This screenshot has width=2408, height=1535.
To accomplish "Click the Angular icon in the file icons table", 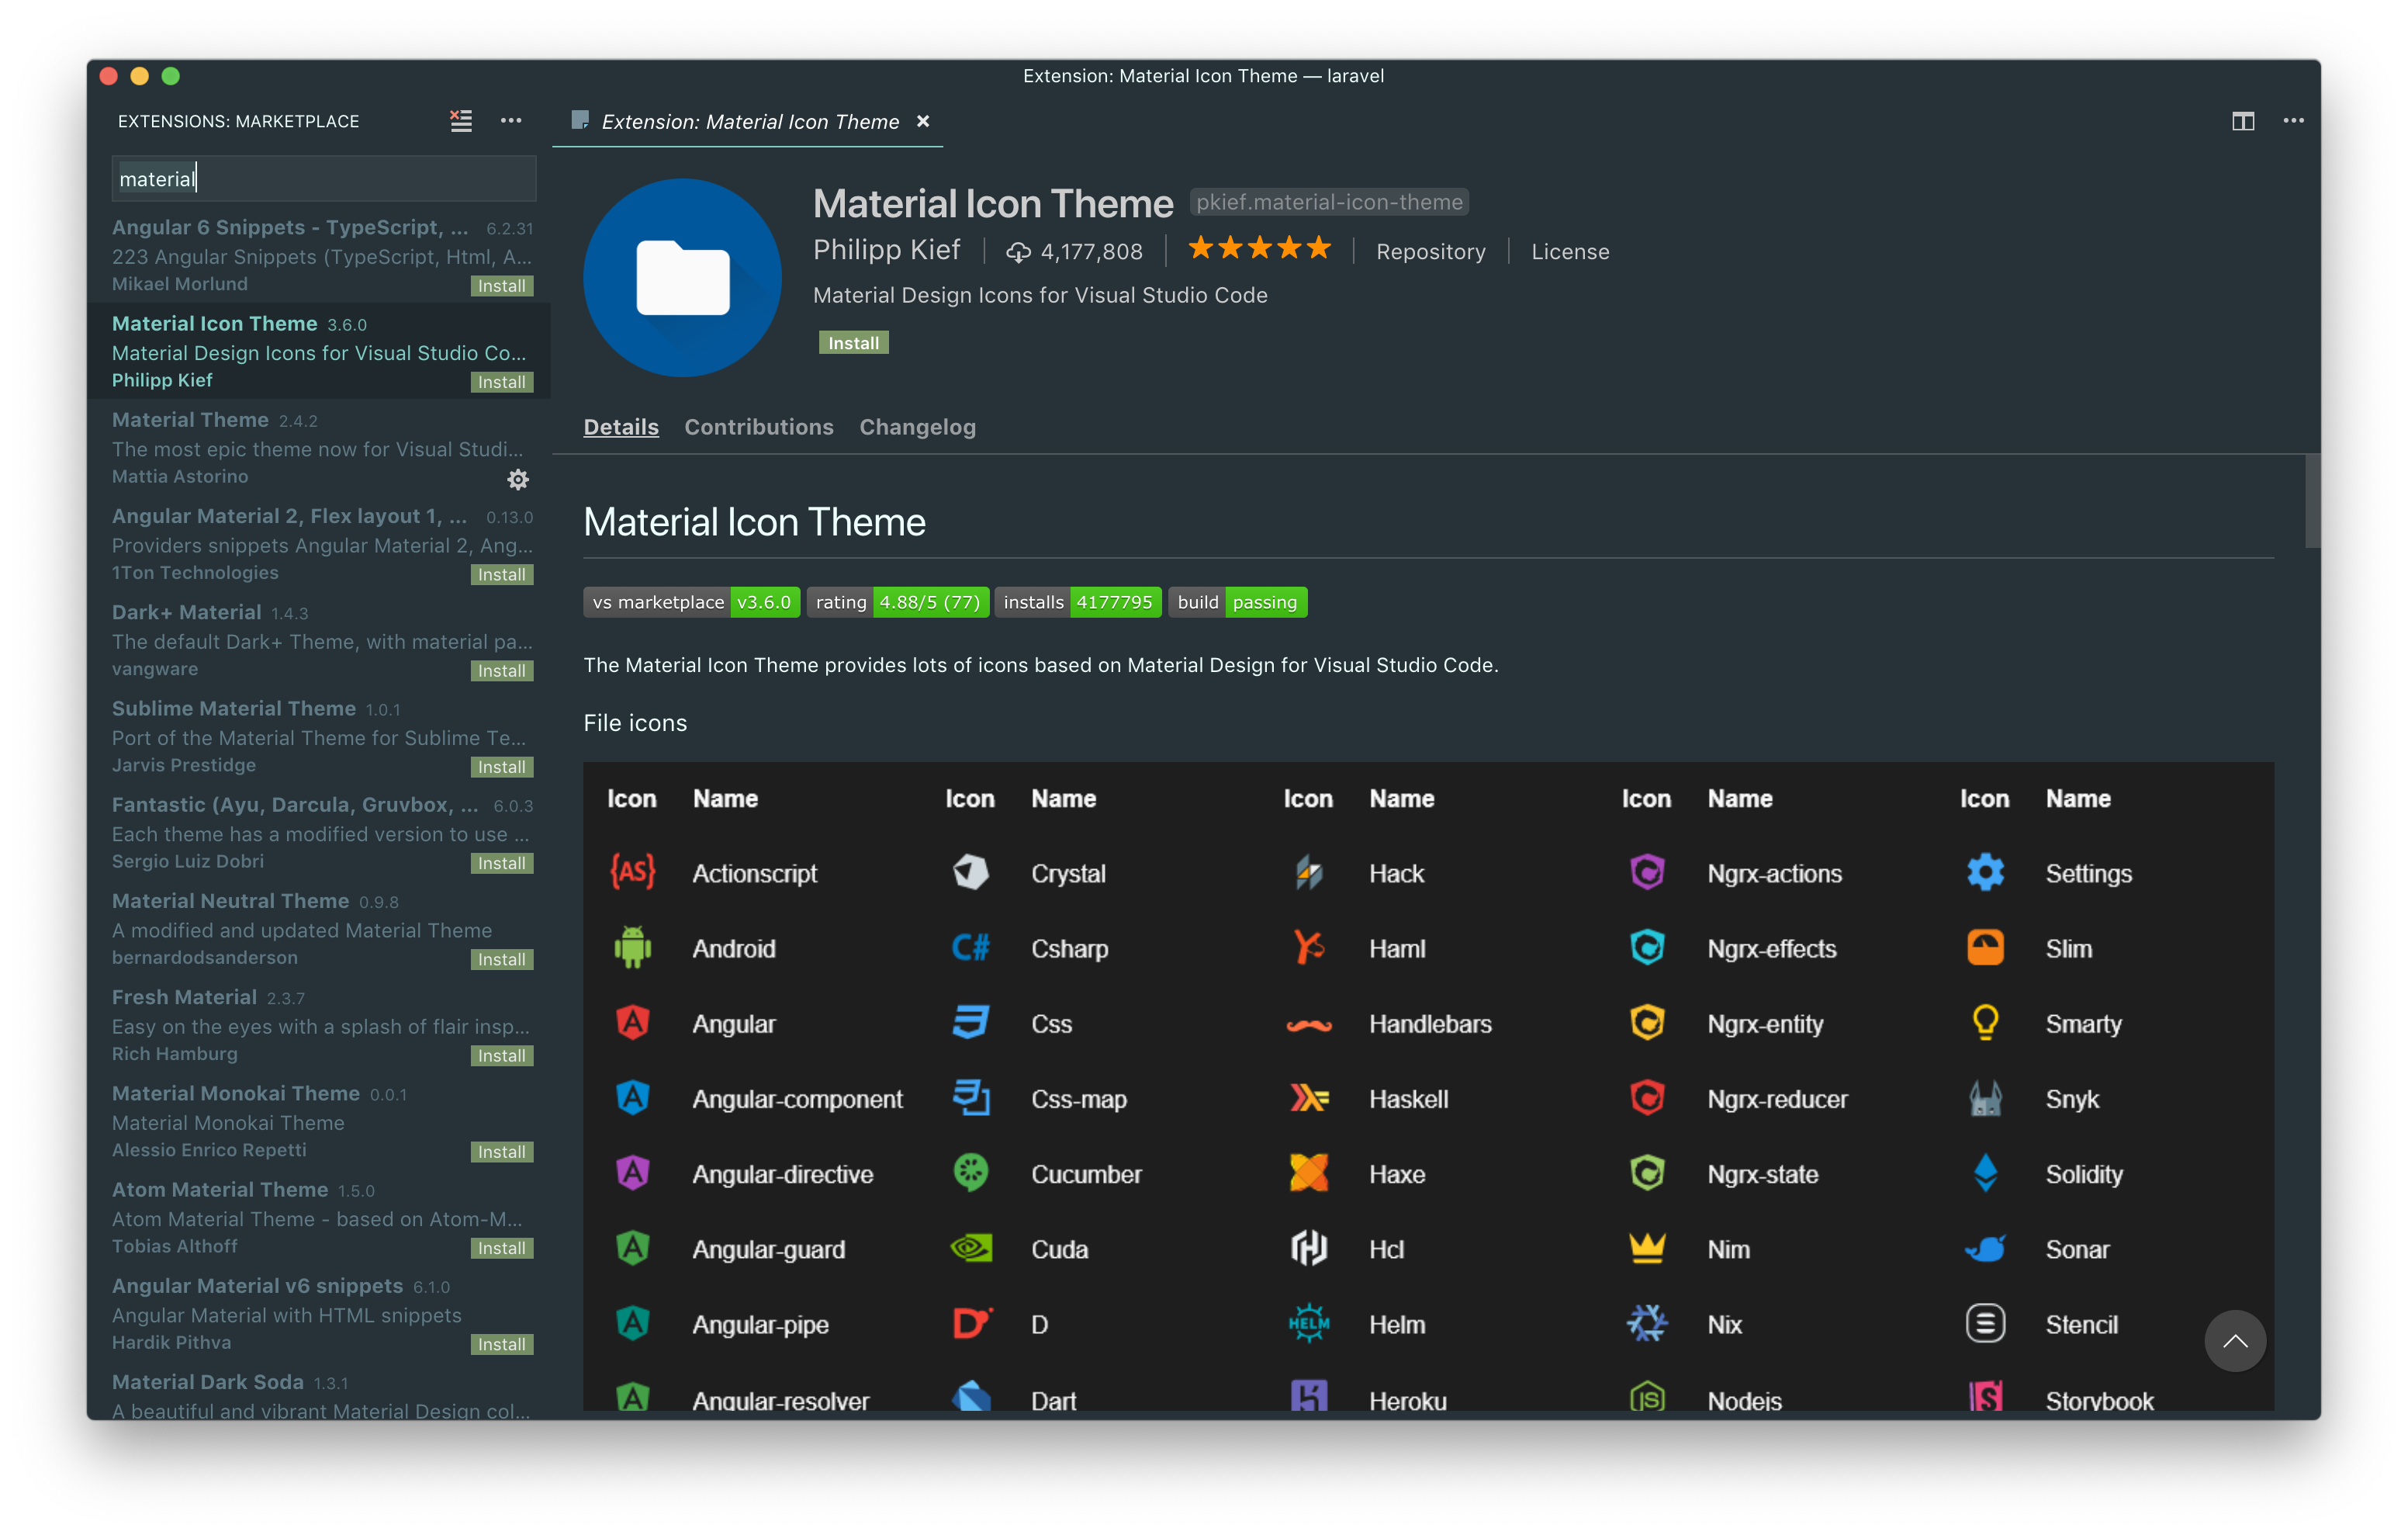I will pos(632,1023).
